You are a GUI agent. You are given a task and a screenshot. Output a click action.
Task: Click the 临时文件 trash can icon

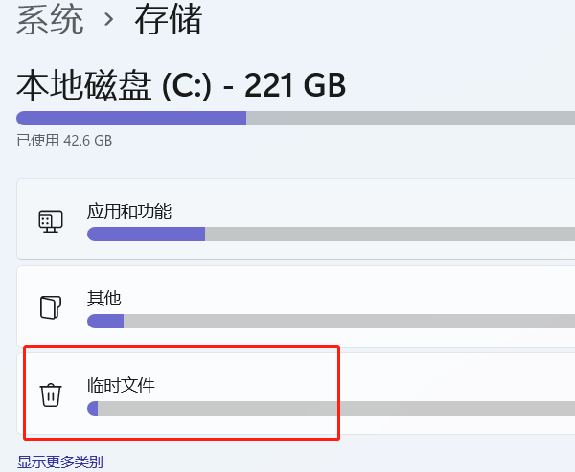51,395
